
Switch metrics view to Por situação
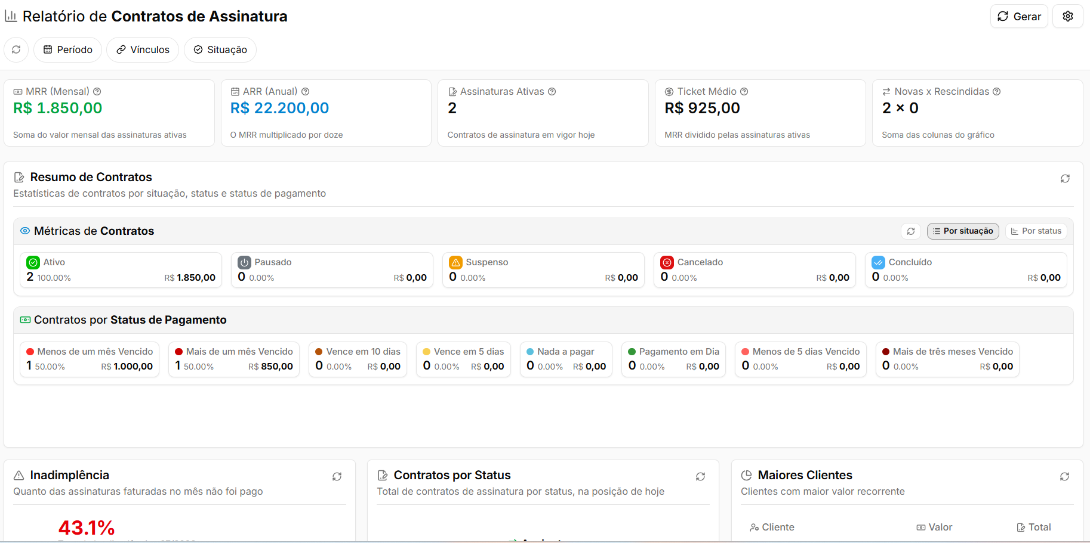(963, 231)
